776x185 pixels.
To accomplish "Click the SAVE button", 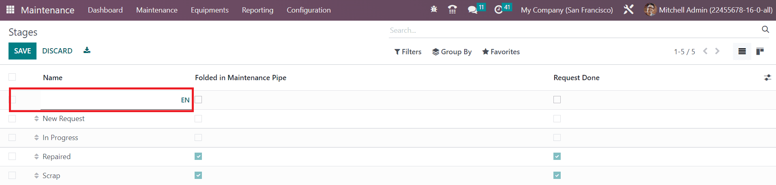I will [22, 51].
